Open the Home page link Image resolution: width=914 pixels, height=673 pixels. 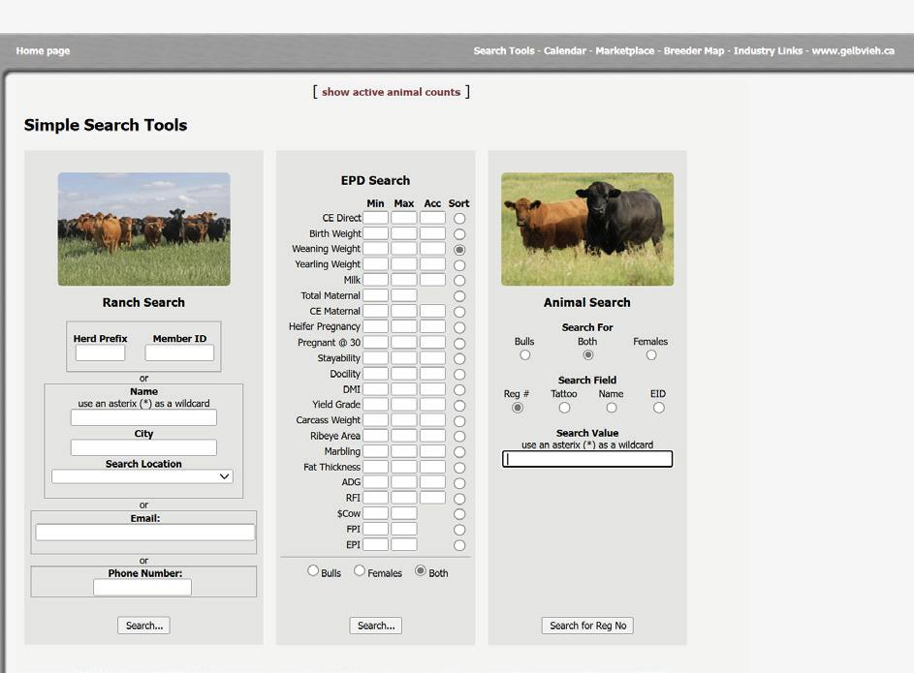[43, 50]
